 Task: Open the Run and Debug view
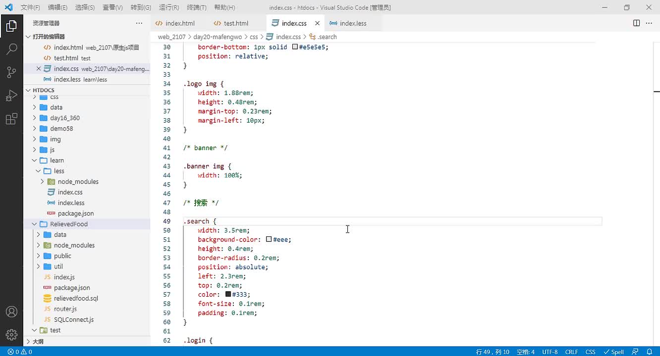point(11,95)
